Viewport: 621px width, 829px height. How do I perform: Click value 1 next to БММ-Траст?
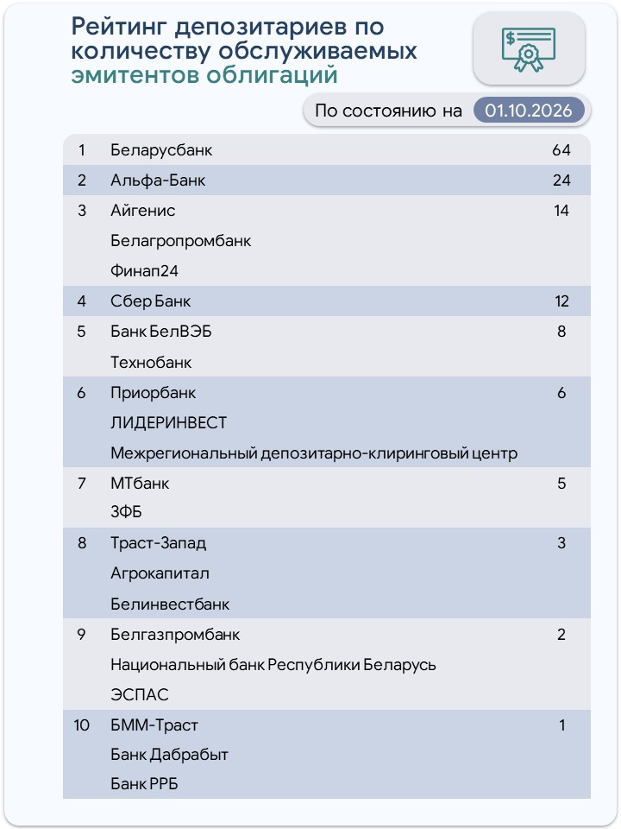[561, 725]
